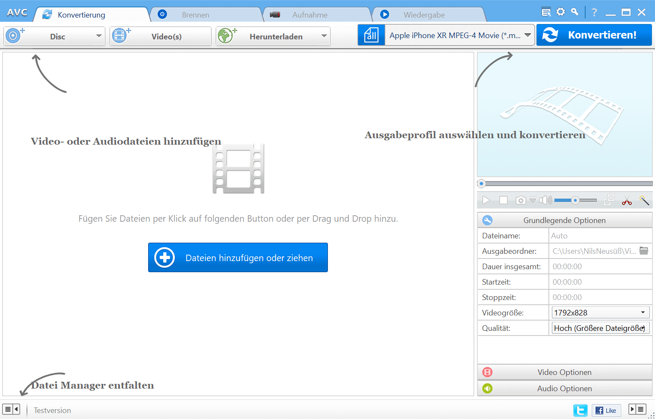
Task: Expand the Disc dropdown arrow
Action: tap(99, 36)
